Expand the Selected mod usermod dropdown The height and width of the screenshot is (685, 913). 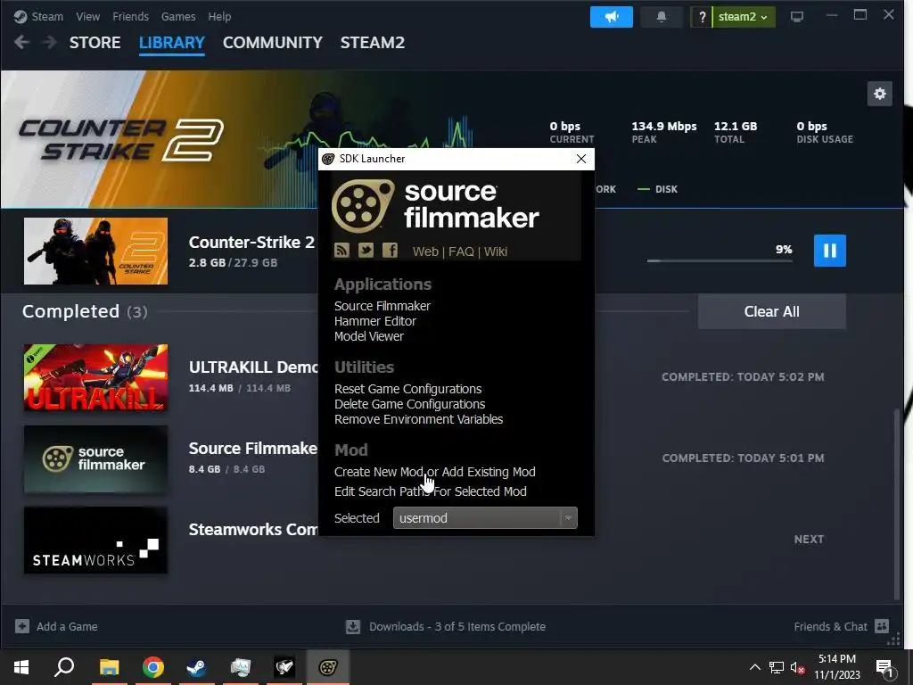(x=485, y=518)
